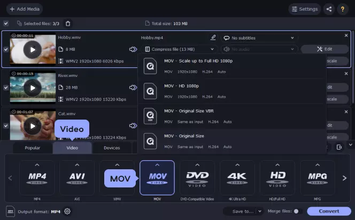Uncheck the Hobby.wmv file checkbox
355x220 pixels.
coord(6,49)
